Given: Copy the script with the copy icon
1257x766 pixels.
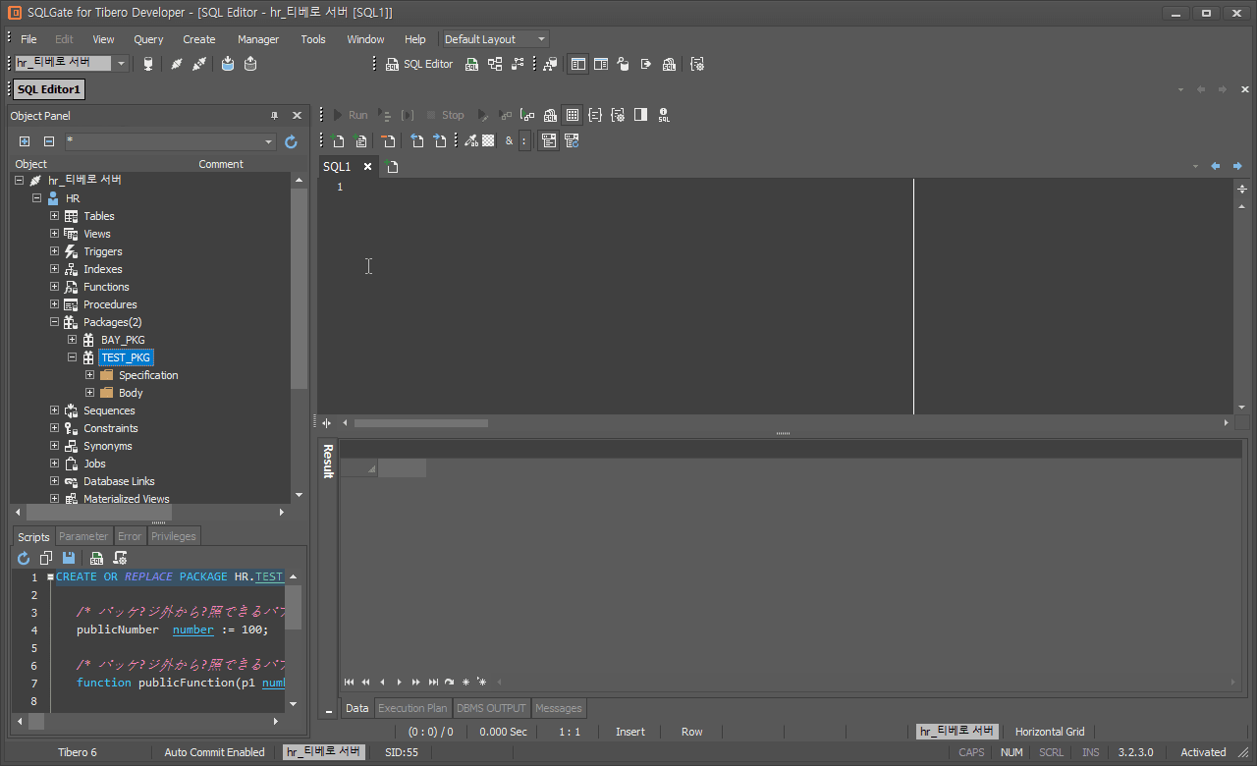Looking at the screenshot, I should 46,558.
